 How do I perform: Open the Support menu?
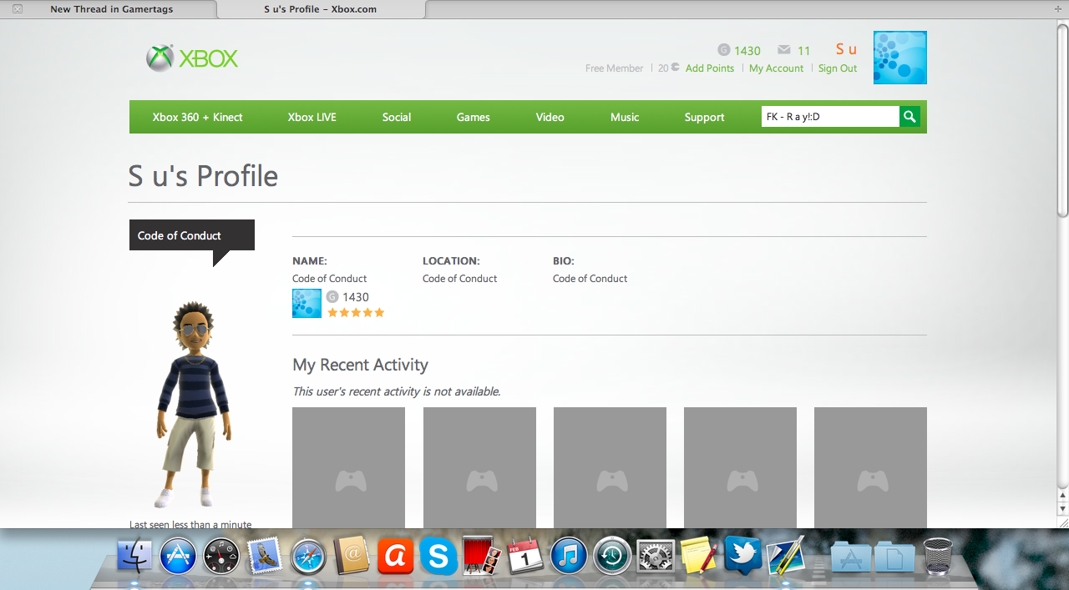point(704,117)
